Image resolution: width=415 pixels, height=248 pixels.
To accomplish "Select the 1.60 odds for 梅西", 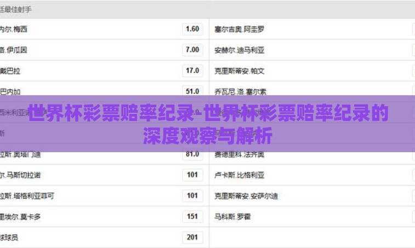I will 192,29.
